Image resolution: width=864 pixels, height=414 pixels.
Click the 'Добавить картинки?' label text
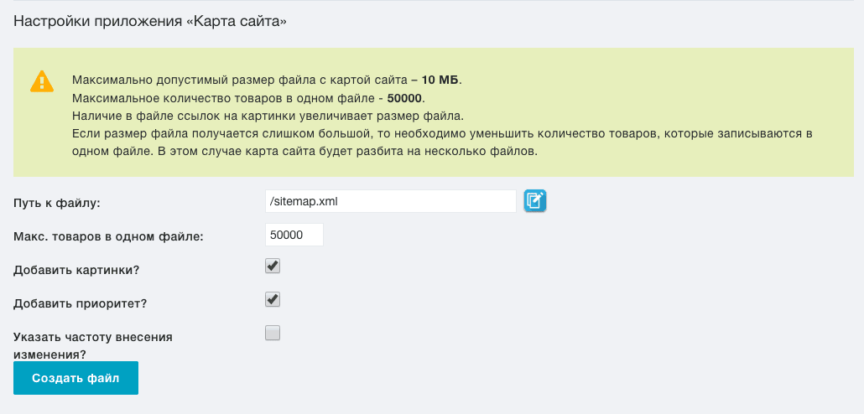point(76,271)
